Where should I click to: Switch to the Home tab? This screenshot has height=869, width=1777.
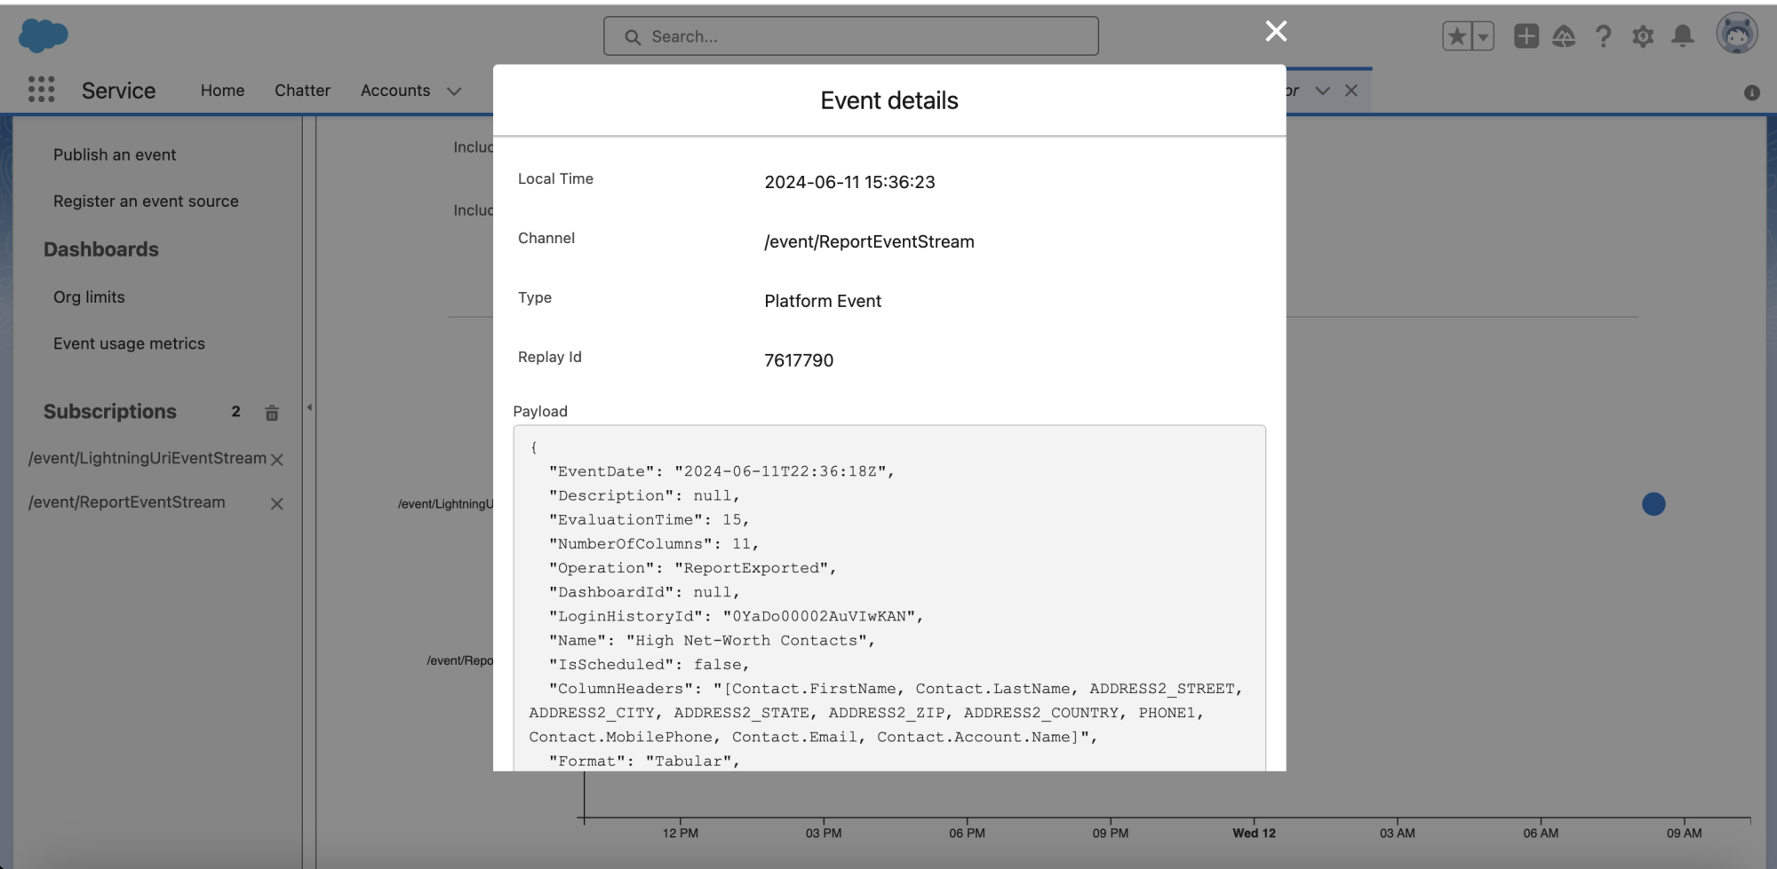(x=221, y=90)
